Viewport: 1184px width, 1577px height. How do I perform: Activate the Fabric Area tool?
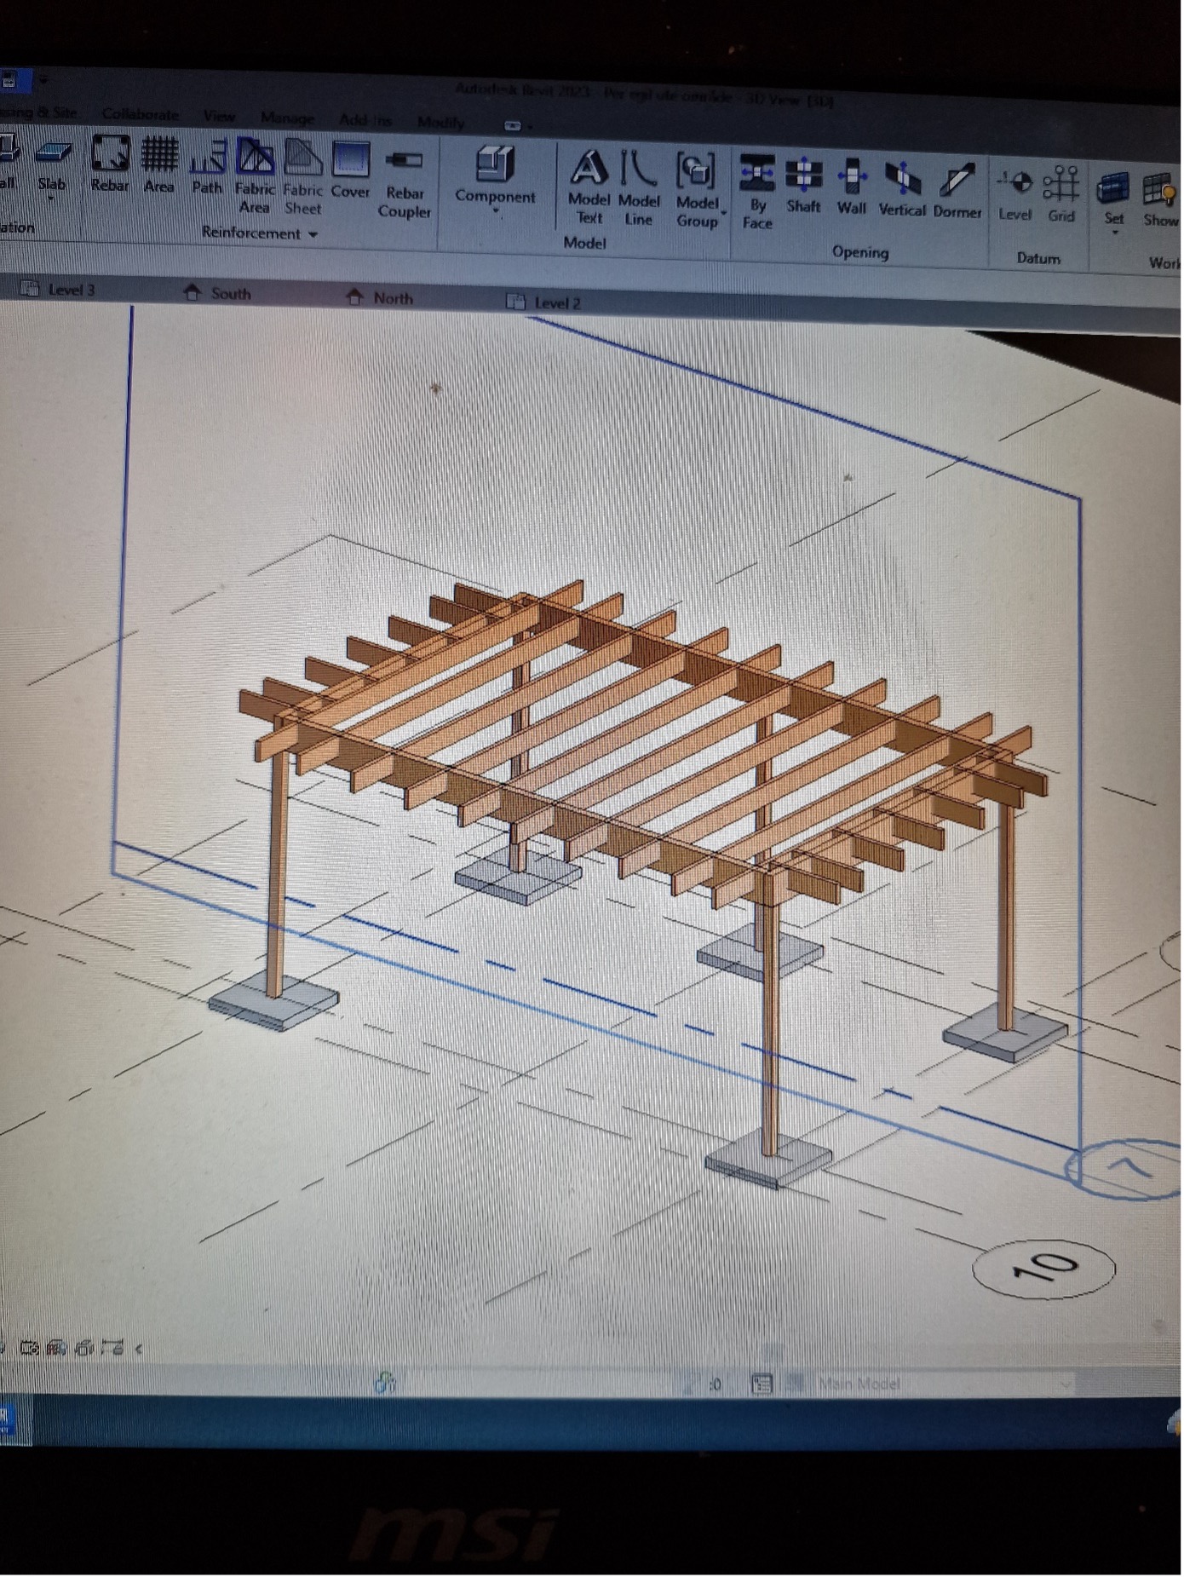coord(255,175)
